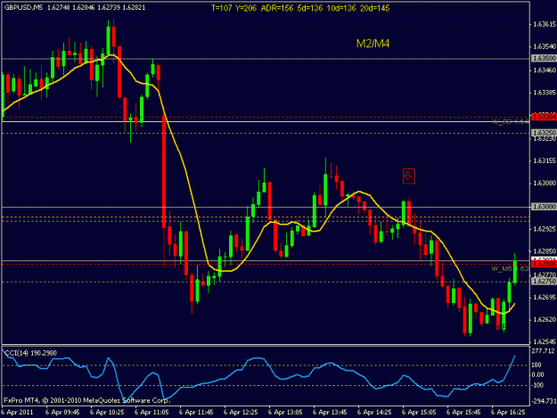The image size is (557, 418).
Task: Click the 6 Apr 16:25 time label
Action: point(508,413)
